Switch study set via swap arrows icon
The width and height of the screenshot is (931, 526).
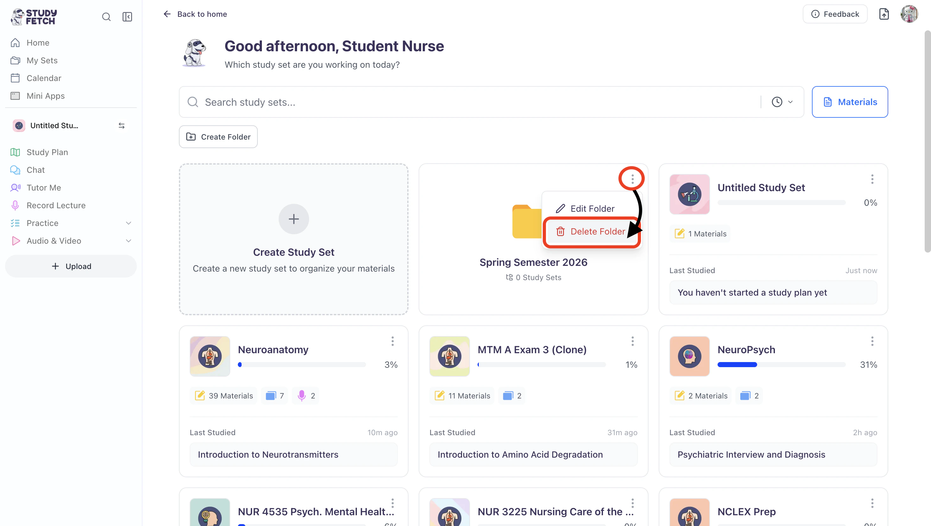click(x=122, y=126)
